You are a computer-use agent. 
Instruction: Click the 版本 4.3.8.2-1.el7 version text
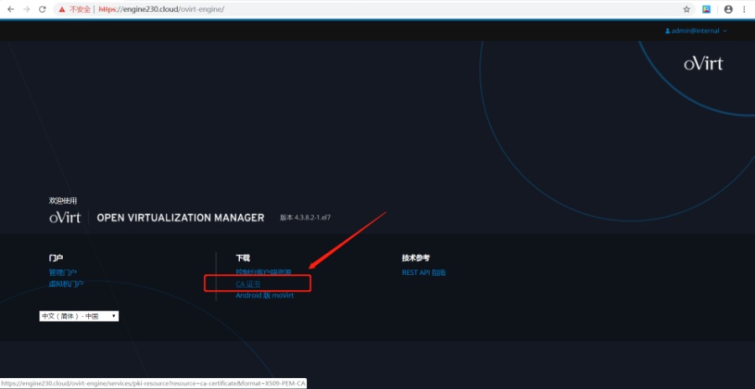(x=305, y=218)
